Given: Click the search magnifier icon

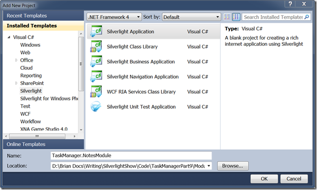Looking at the screenshot, I should [x=307, y=17].
